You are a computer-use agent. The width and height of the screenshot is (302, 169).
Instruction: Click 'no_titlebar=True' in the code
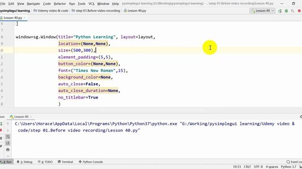78,97
